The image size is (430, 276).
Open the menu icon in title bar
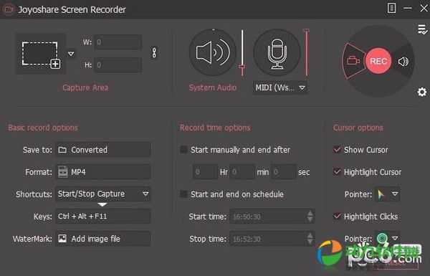click(391, 8)
